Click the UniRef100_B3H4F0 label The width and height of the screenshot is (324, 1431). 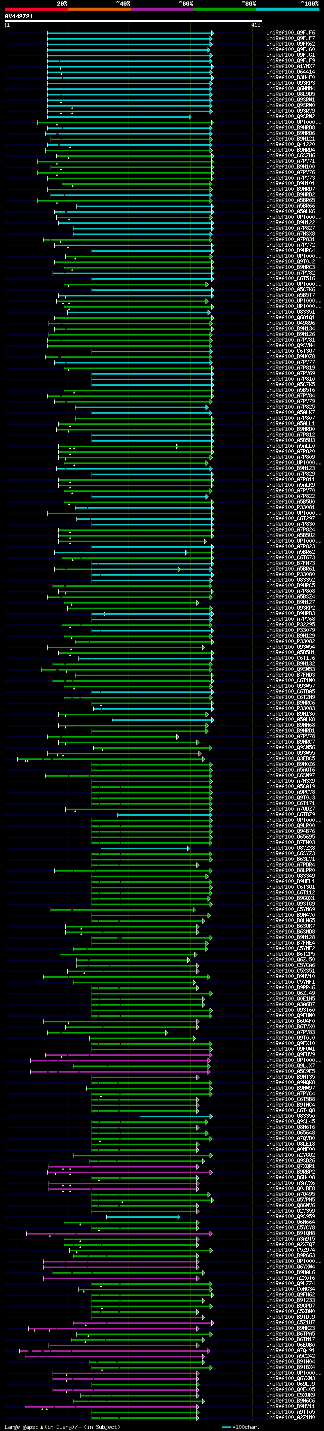pos(291,77)
